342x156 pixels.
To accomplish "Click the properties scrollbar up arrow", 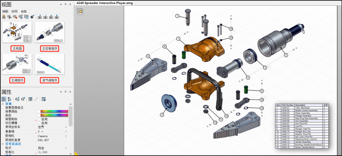I will point(70,104).
